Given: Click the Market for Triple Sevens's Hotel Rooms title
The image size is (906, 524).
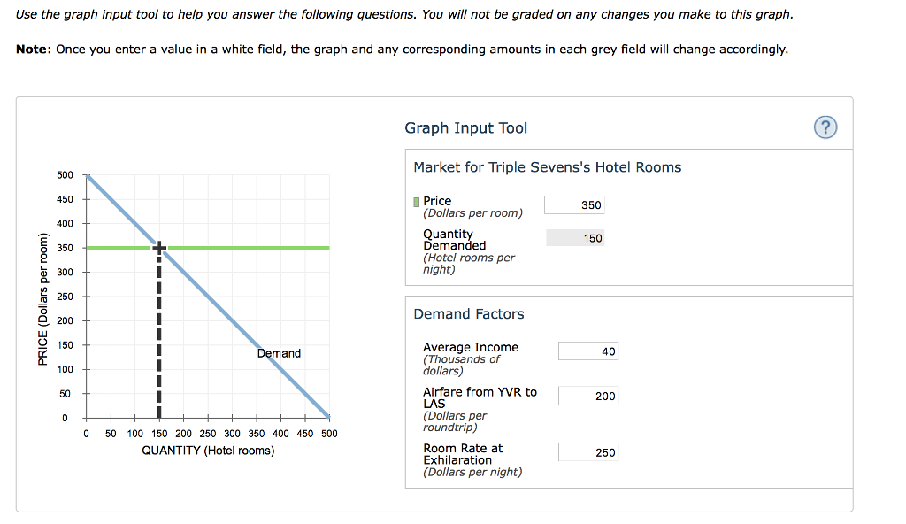Looking at the screenshot, I should 547,167.
